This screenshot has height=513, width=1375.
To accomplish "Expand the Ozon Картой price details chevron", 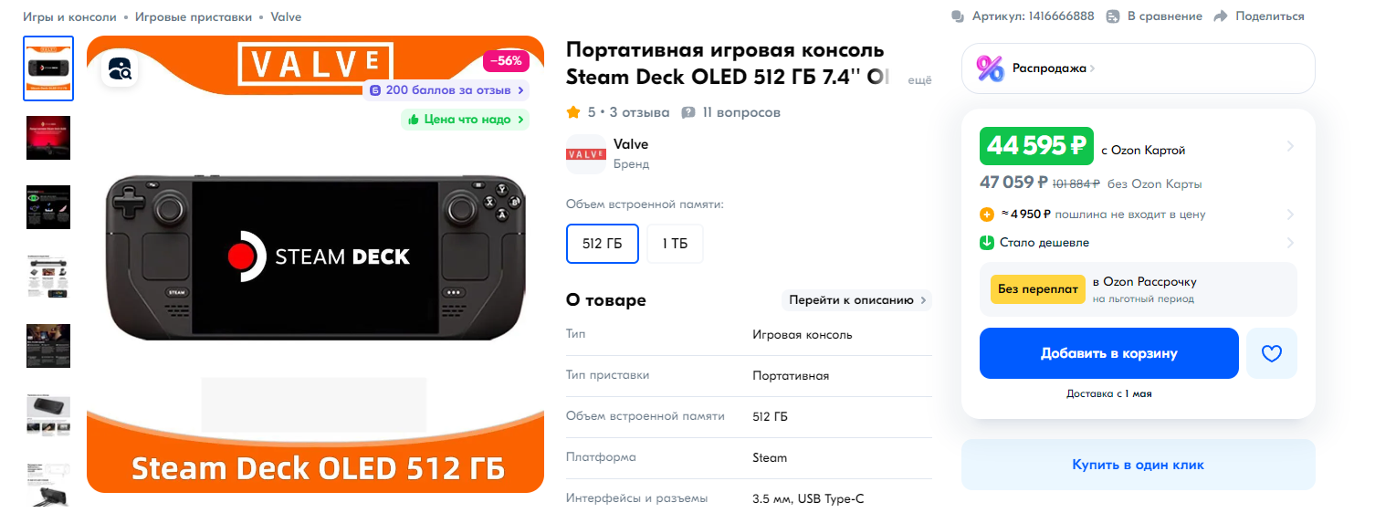I will coord(1290,146).
